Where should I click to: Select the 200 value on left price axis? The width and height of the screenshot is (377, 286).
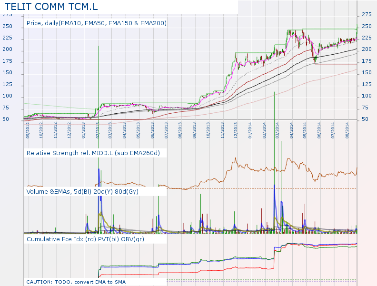click(7, 50)
